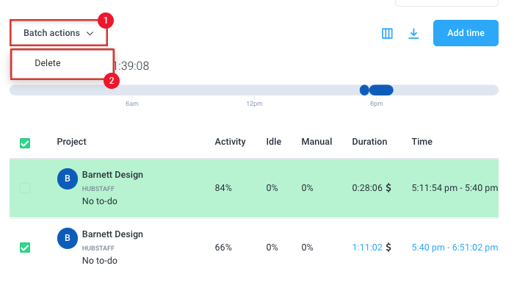Screen dimensions: 514x285
Task: Uncheck the 66% activity Barnett Design row checkbox
Action: (x=25, y=248)
